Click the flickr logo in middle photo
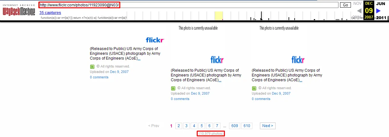Screen dimensions: 389x137 click(x=217, y=60)
